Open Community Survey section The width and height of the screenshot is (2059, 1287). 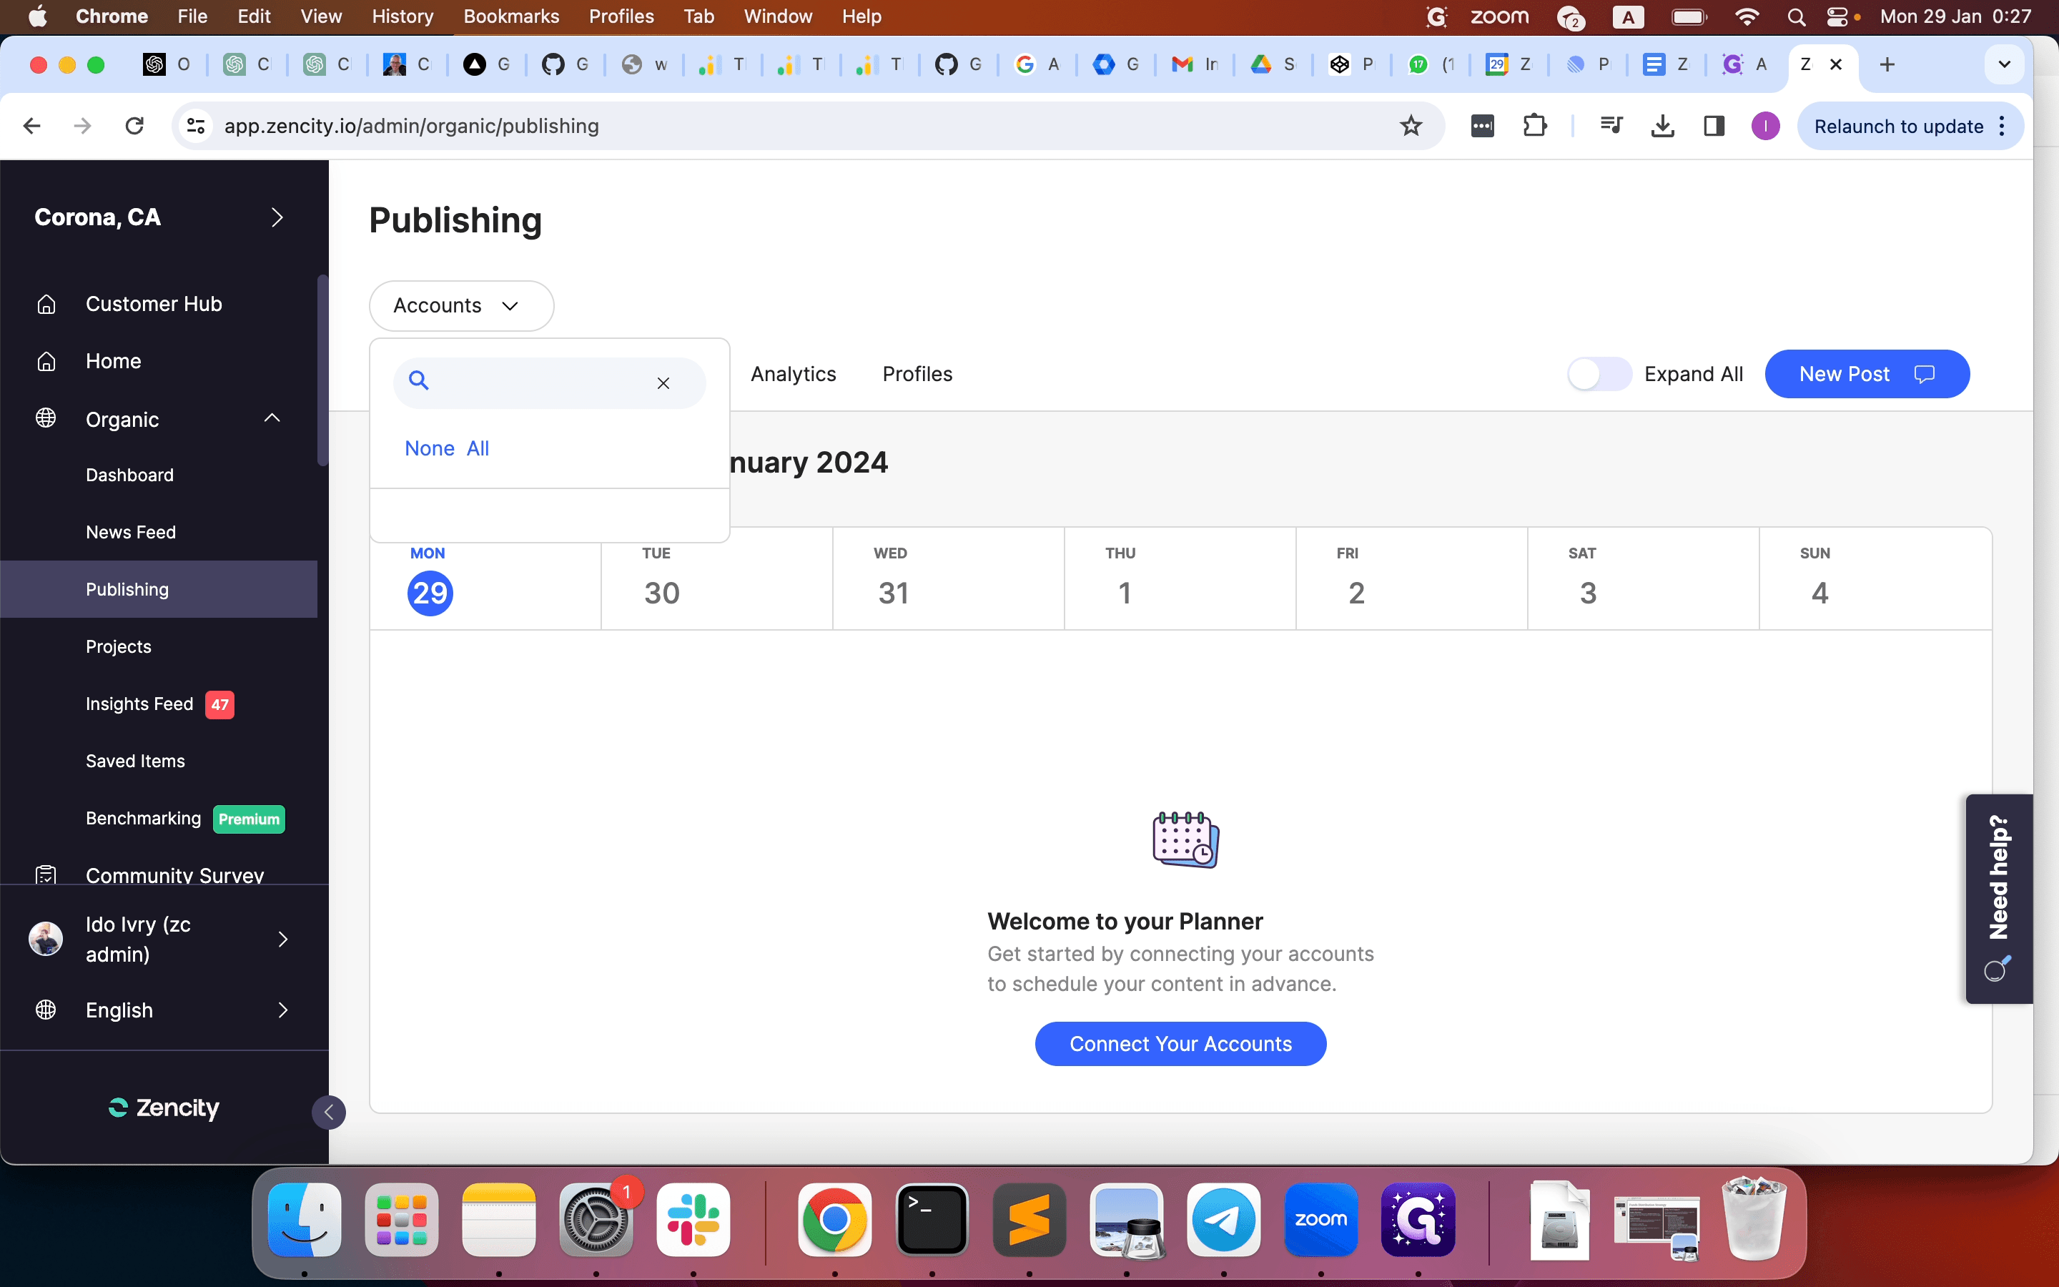point(174,875)
